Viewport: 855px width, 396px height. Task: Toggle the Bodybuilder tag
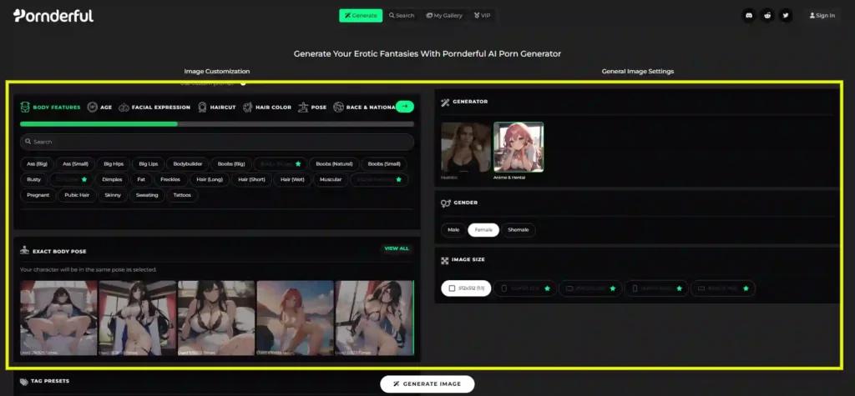coord(188,163)
